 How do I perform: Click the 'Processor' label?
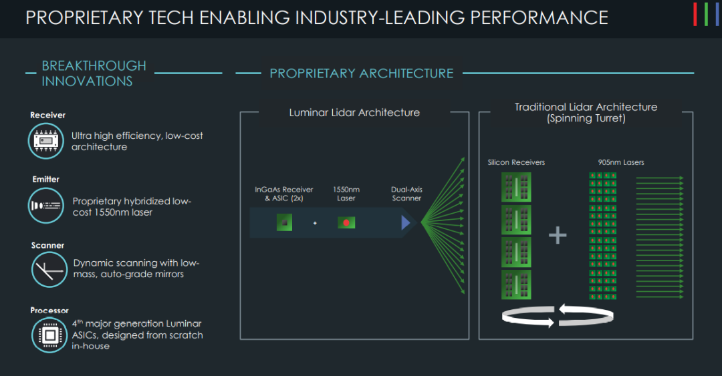coord(49,310)
